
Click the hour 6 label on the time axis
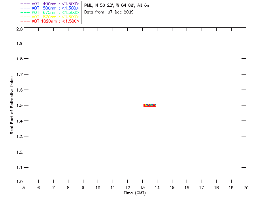pyautogui.click(x=39, y=188)
